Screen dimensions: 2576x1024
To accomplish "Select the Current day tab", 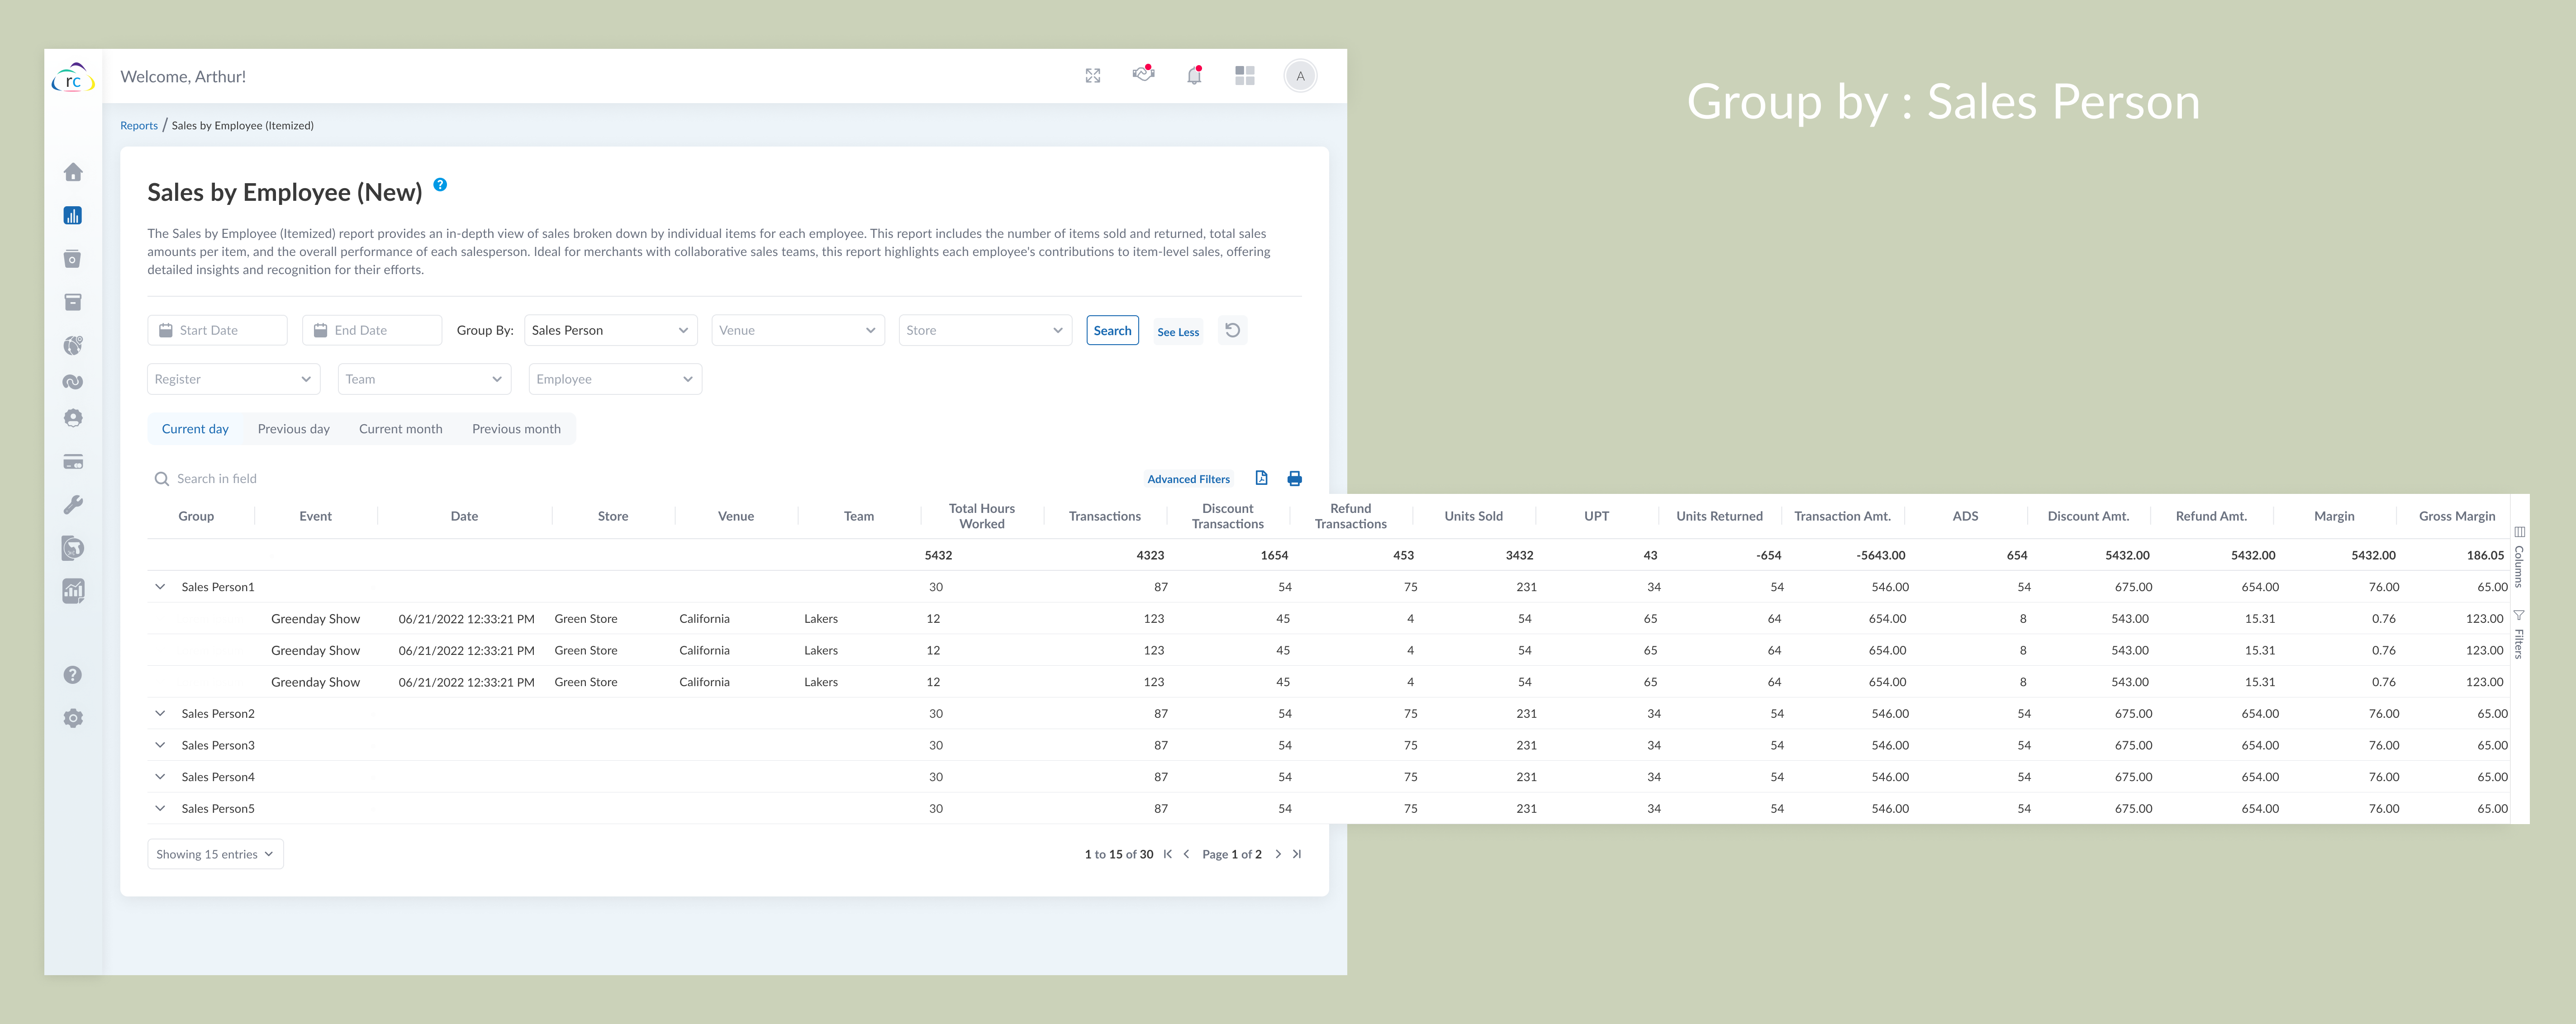I will coord(195,429).
